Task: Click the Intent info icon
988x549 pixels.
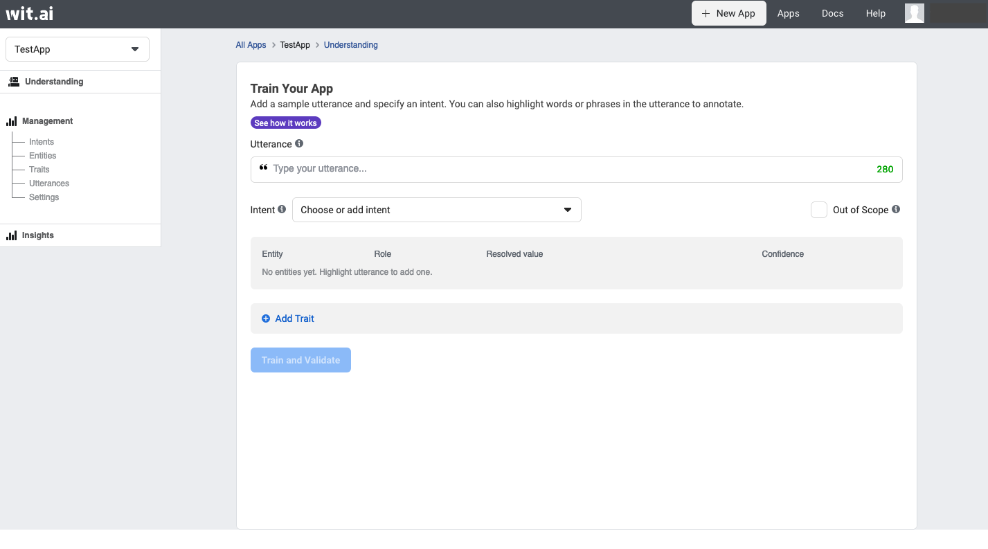Action: pyautogui.click(x=282, y=209)
